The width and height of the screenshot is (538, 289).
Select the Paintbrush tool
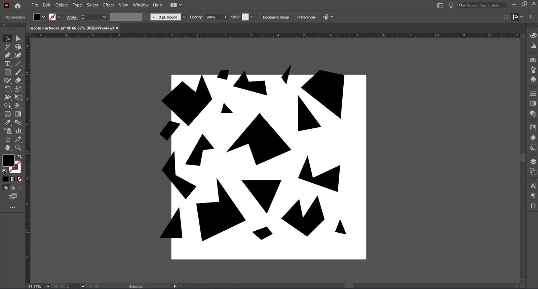(18, 72)
